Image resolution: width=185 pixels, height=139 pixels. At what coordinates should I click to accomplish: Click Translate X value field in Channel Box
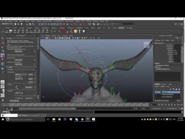(177, 45)
